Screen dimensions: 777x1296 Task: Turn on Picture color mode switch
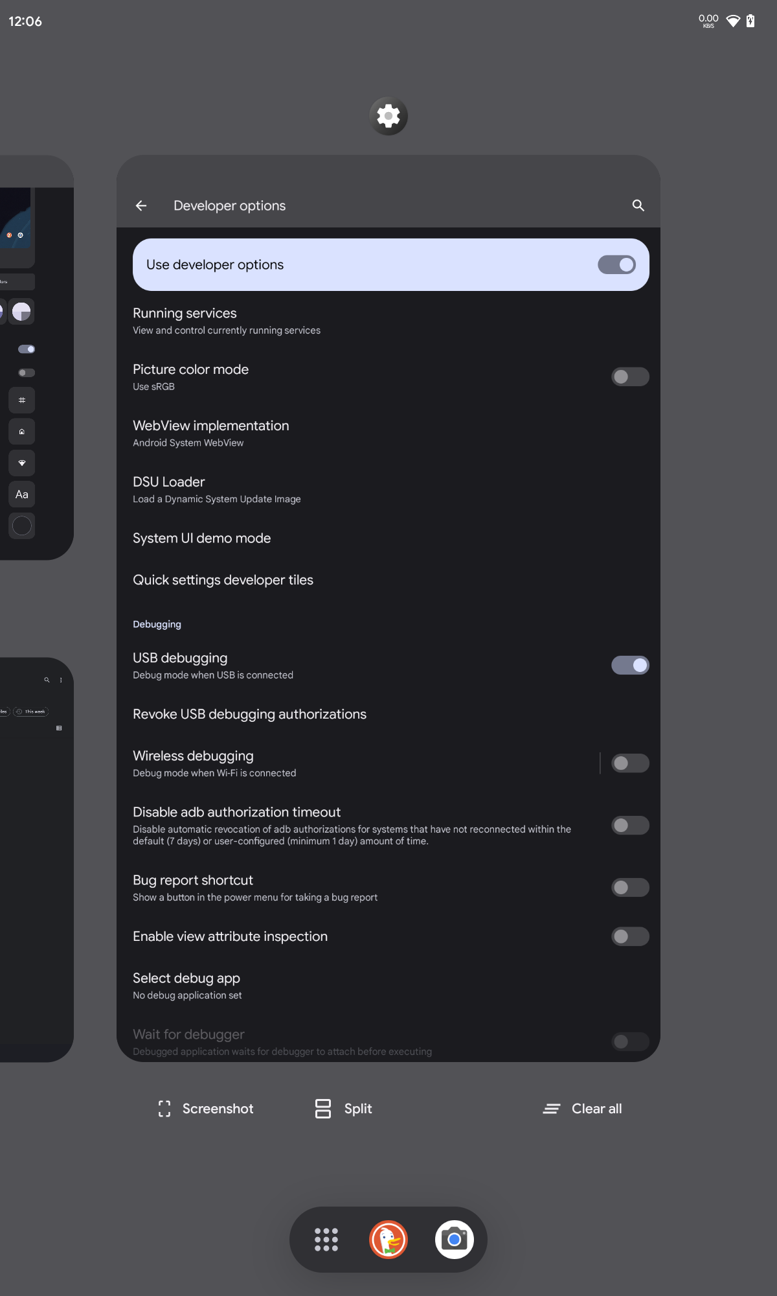[x=630, y=377]
